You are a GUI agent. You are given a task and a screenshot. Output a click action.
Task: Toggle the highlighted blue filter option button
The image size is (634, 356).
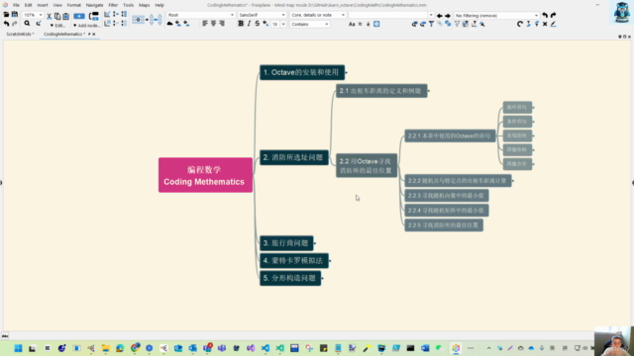376,24
